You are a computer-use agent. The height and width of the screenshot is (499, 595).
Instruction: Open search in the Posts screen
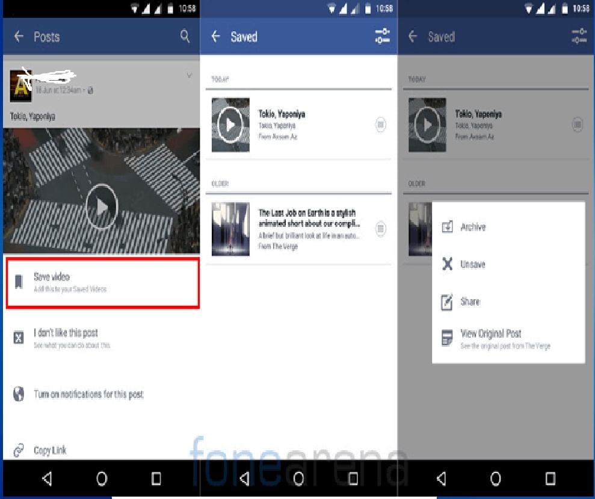coord(185,37)
